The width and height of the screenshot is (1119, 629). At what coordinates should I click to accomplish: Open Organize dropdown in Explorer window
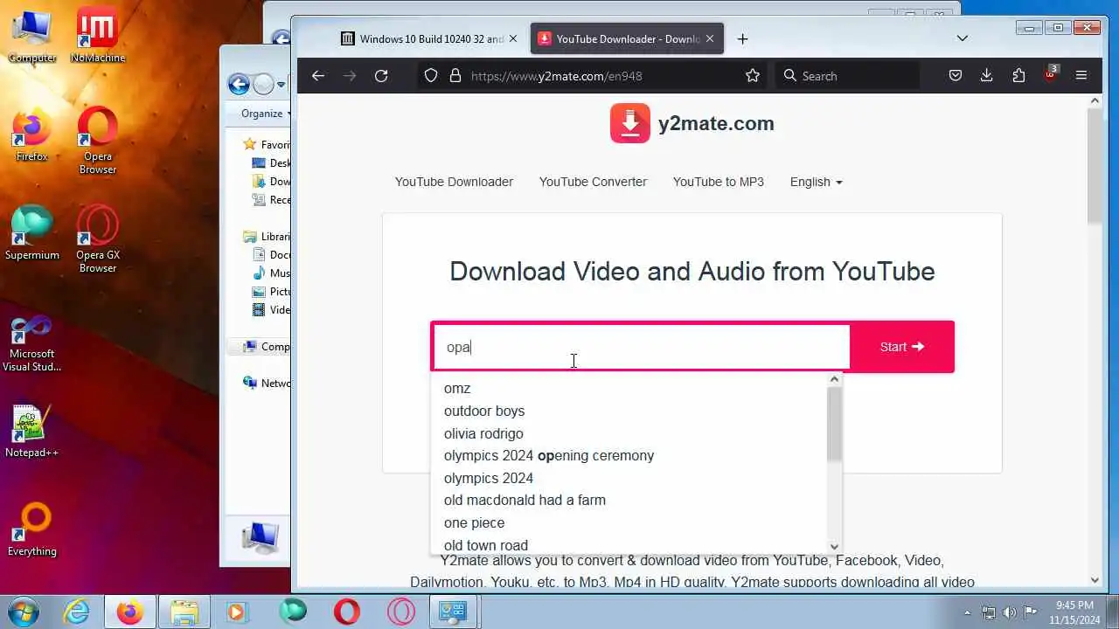(x=267, y=114)
